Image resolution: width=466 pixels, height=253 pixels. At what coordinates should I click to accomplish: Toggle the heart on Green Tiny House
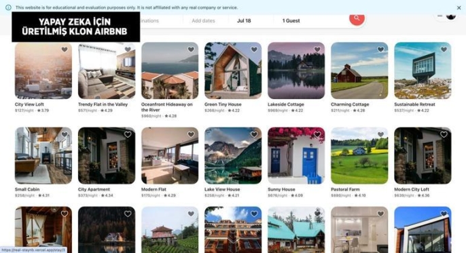(x=254, y=50)
